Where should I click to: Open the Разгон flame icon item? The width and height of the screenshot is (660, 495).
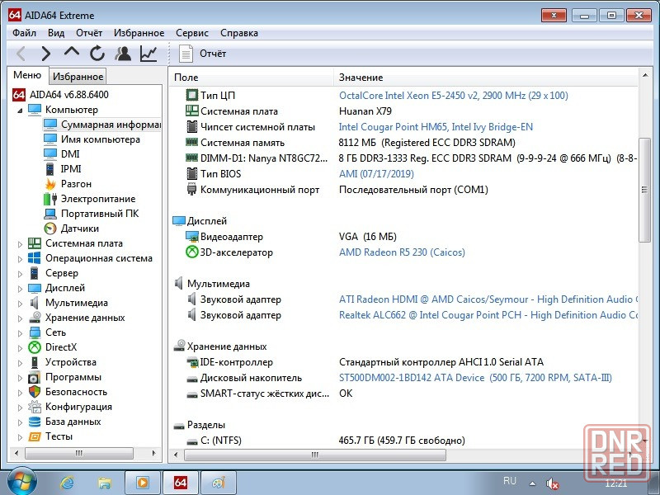click(x=50, y=184)
